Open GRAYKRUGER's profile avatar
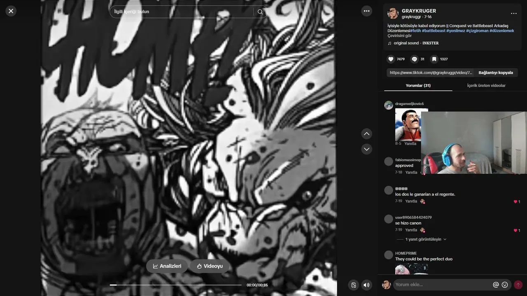527x296 pixels. [393, 13]
